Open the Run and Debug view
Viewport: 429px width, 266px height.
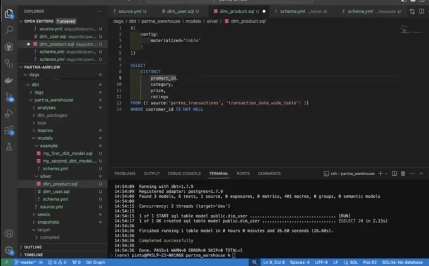click(9, 113)
